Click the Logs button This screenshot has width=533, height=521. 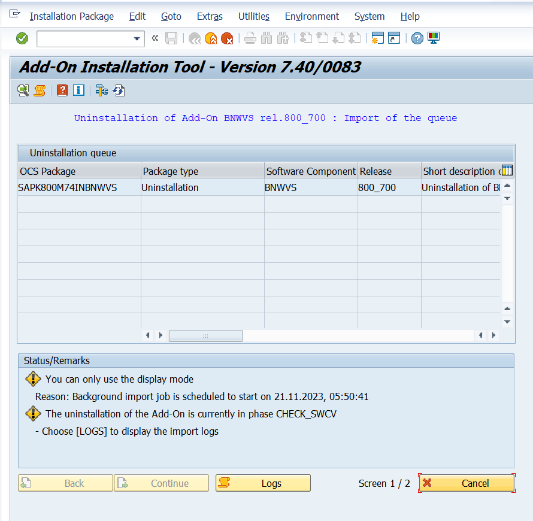[x=263, y=483]
